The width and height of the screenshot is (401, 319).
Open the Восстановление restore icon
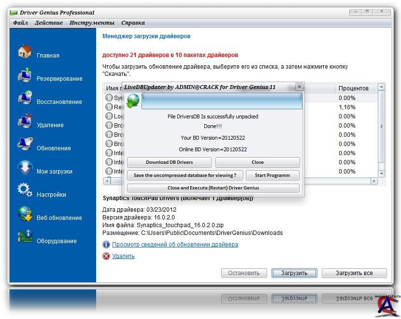pyautogui.click(x=25, y=98)
